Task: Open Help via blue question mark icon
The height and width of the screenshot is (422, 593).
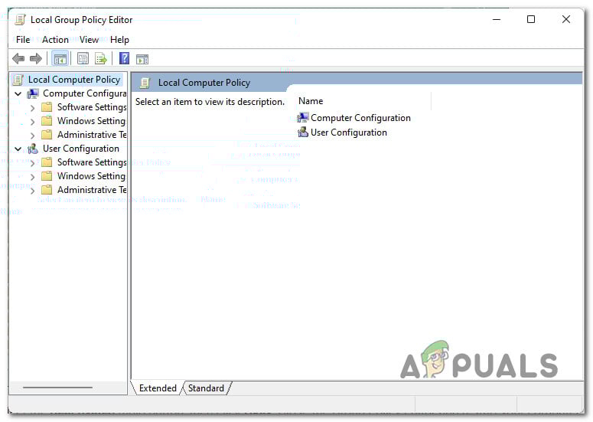Action: point(124,58)
